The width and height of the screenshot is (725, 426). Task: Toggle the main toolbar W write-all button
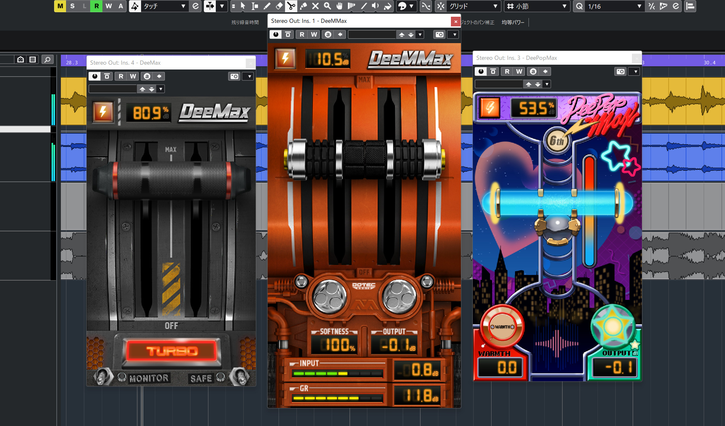(x=109, y=6)
